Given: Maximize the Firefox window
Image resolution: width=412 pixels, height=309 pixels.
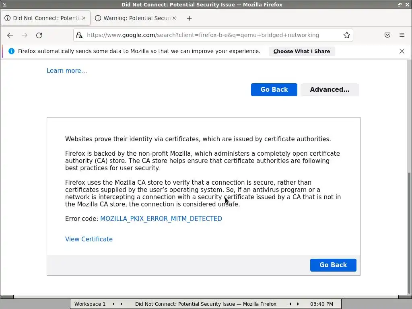Looking at the screenshot, I should (x=400, y=4).
